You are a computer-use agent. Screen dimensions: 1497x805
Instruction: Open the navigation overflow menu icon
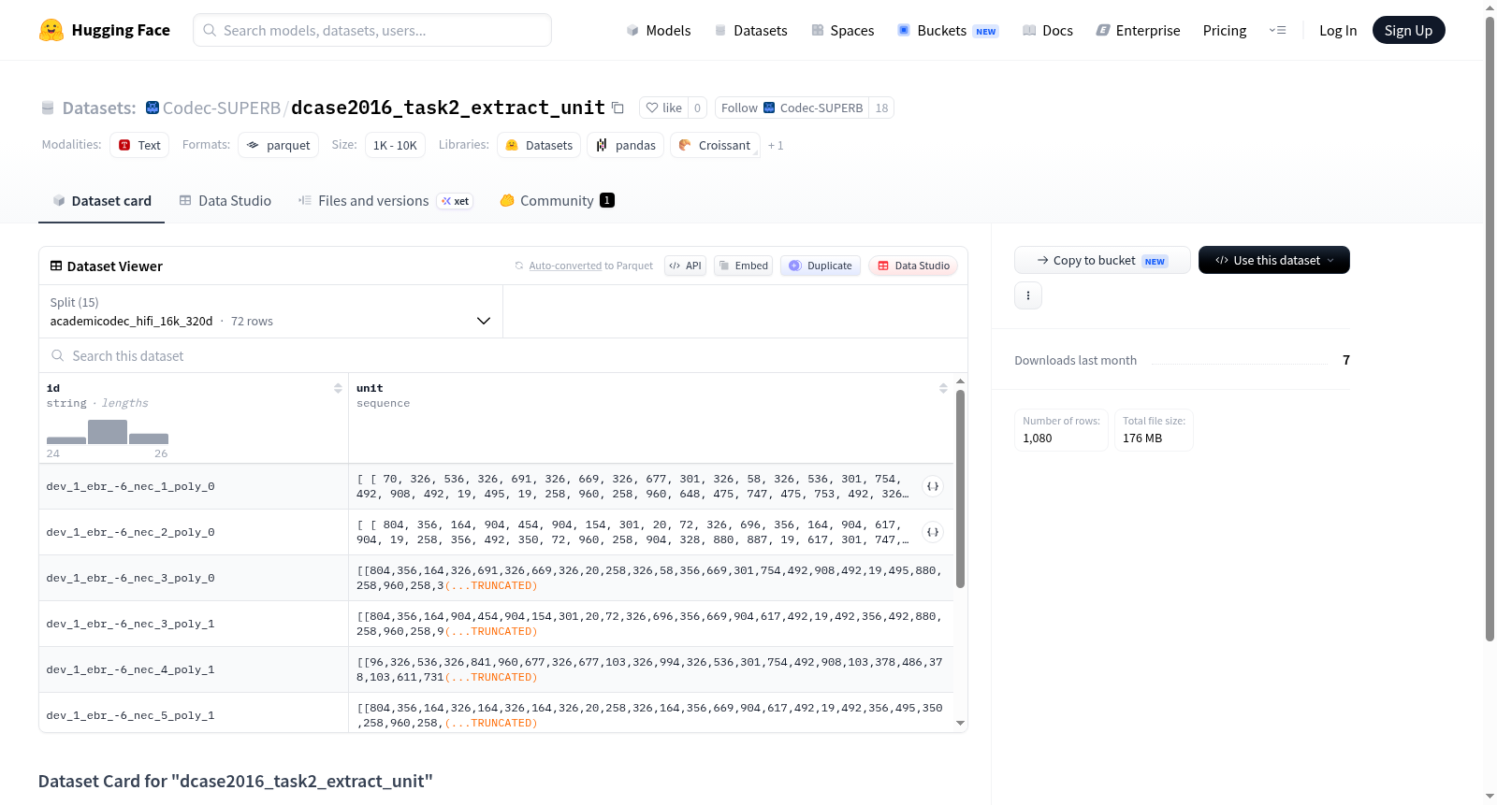click(x=1277, y=30)
